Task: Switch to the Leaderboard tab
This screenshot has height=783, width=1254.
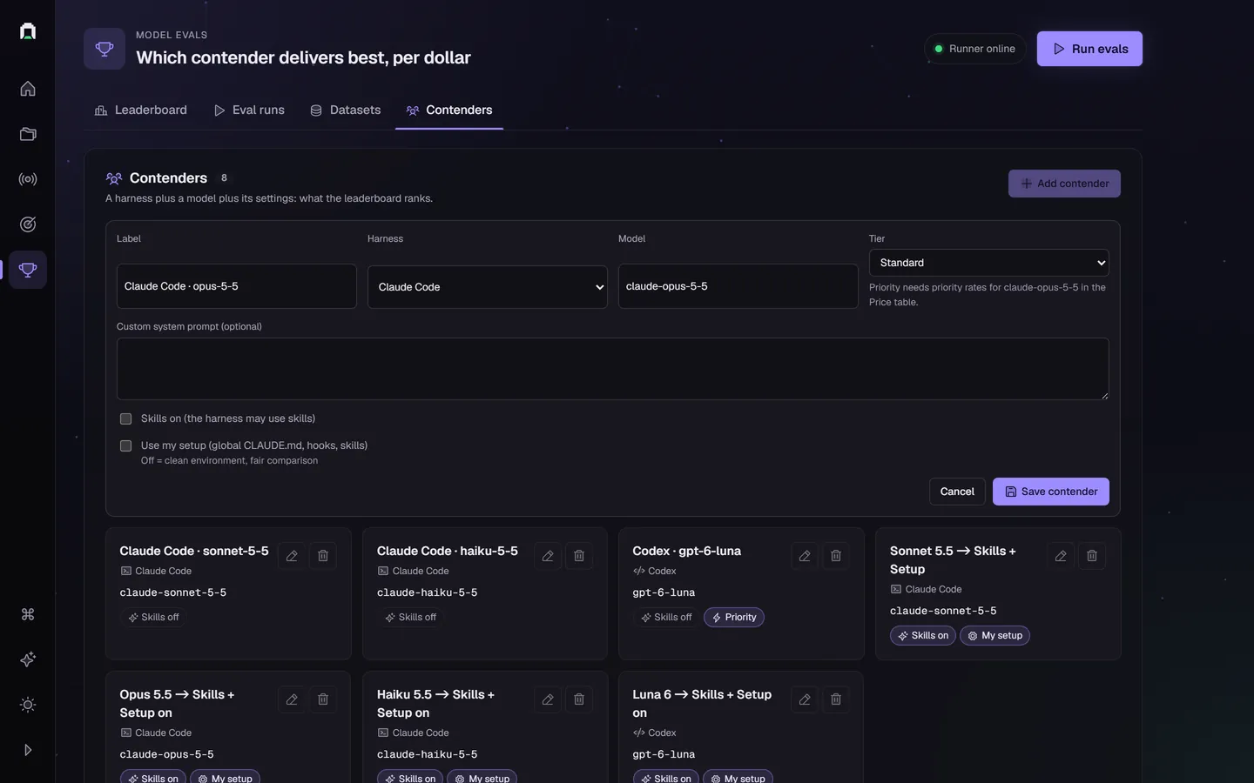Action: tap(140, 110)
